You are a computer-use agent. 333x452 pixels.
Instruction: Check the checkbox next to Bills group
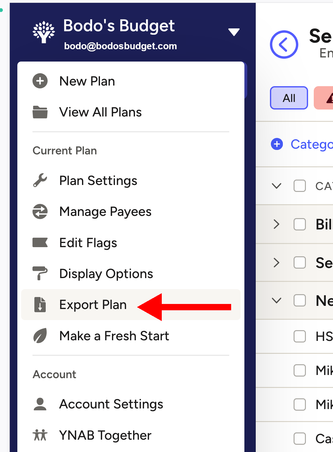(x=300, y=224)
